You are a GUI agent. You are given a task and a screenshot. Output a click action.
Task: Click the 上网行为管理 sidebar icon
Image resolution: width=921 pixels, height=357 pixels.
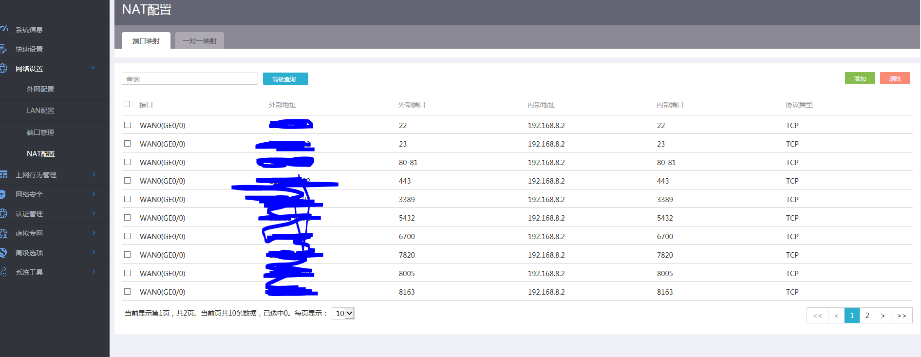tap(3, 174)
